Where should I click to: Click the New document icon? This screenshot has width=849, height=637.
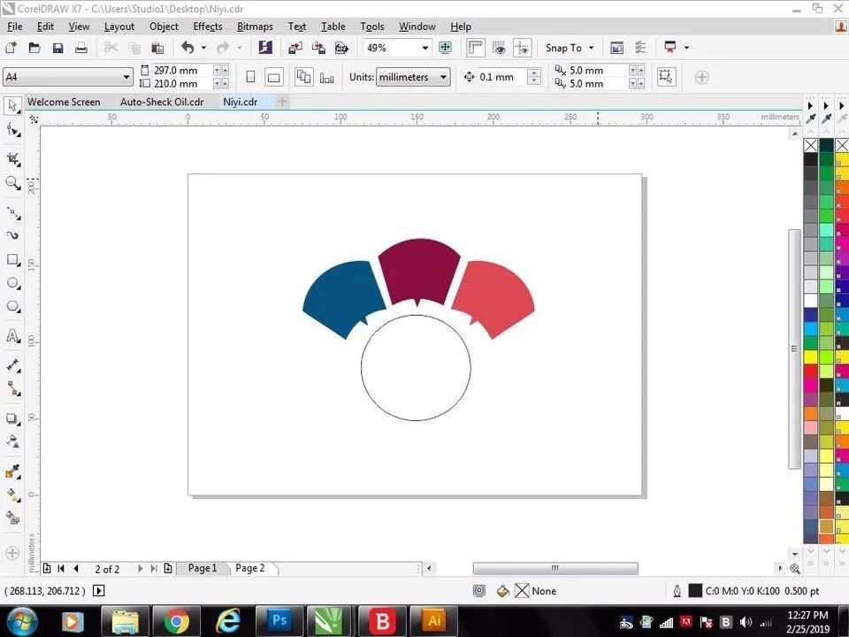tap(11, 48)
